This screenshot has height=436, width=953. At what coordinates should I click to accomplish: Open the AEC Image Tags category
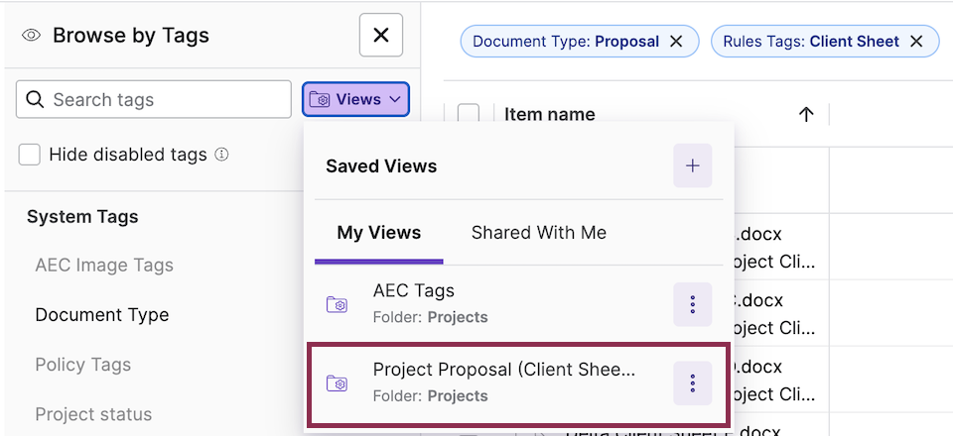coord(104,266)
